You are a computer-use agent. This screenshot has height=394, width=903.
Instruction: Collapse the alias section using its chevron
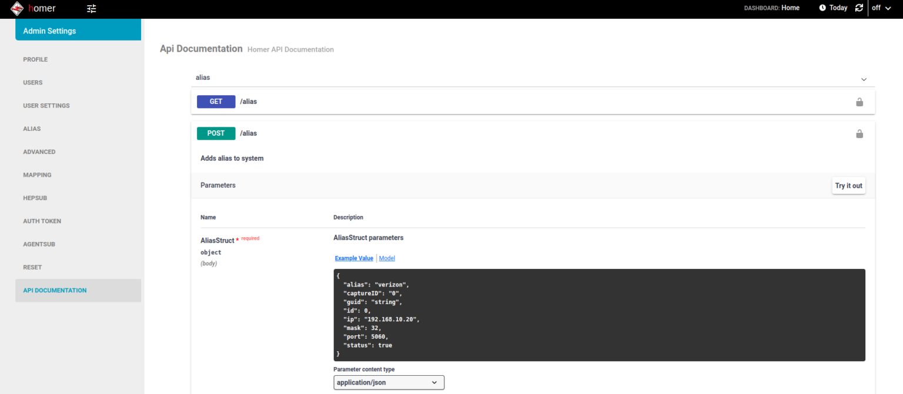point(864,79)
